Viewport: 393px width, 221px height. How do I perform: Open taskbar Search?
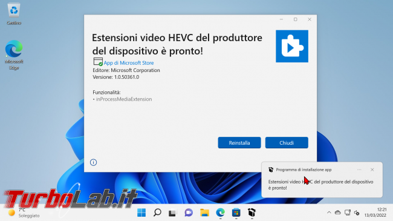click(157, 213)
